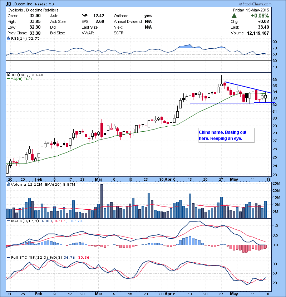Click the JD.com, Inc. Nasdaq GS title
This screenshot has height=297, width=286.
point(33,4)
